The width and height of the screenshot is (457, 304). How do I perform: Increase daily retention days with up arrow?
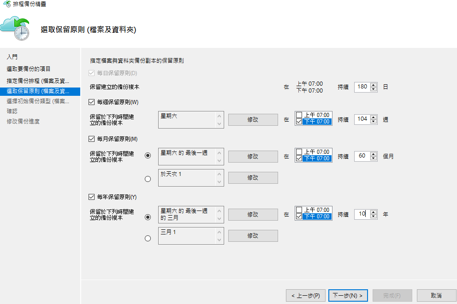(x=374, y=84)
